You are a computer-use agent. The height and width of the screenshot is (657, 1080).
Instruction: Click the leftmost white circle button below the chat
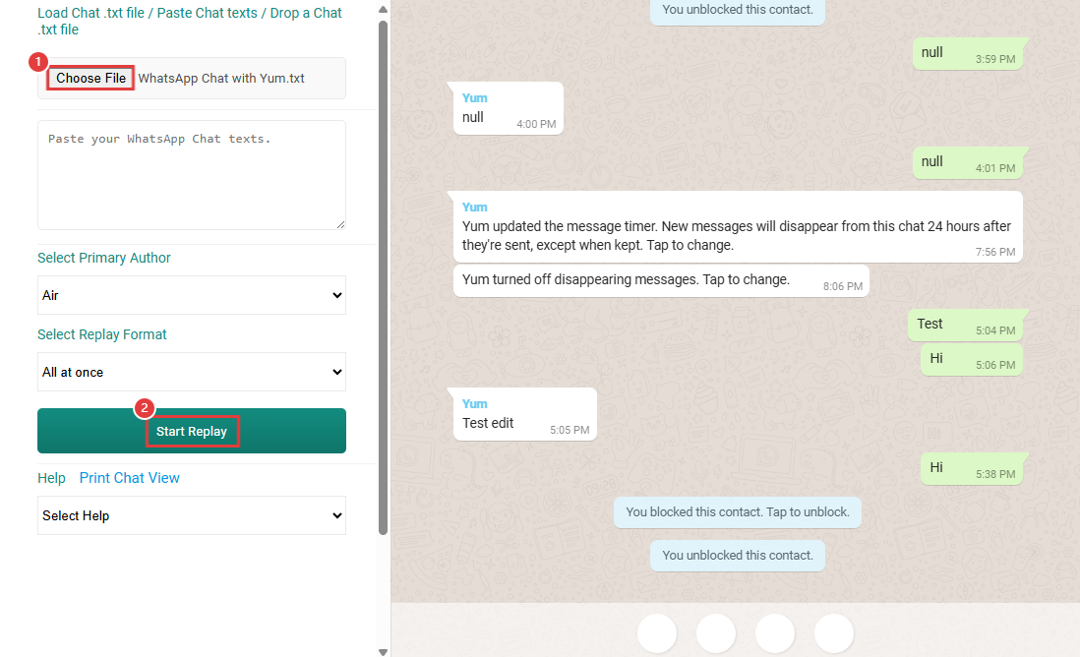656,633
